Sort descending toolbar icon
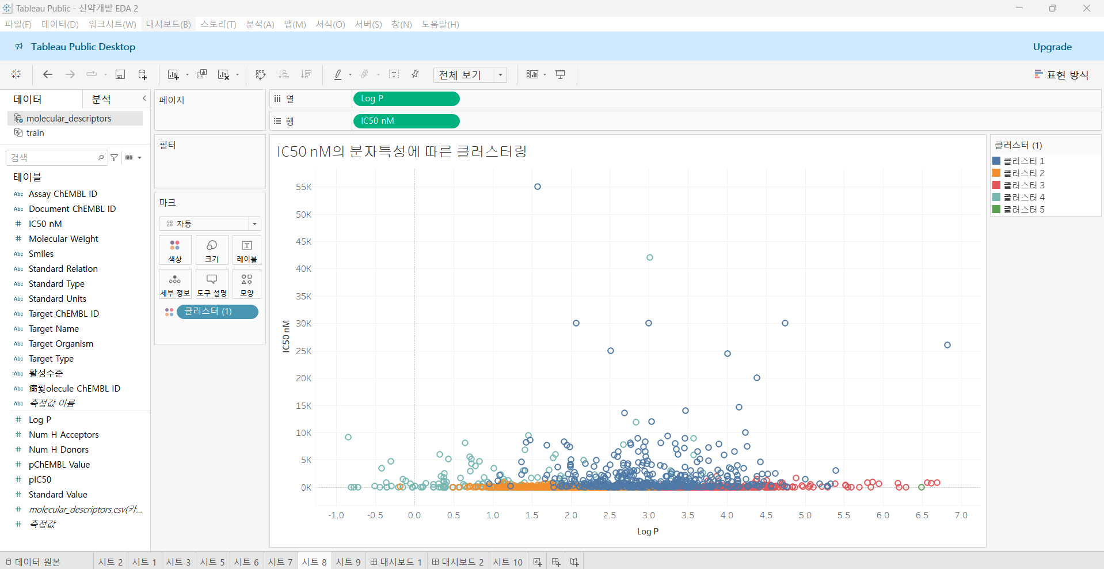The width and height of the screenshot is (1104, 569). pos(306,74)
